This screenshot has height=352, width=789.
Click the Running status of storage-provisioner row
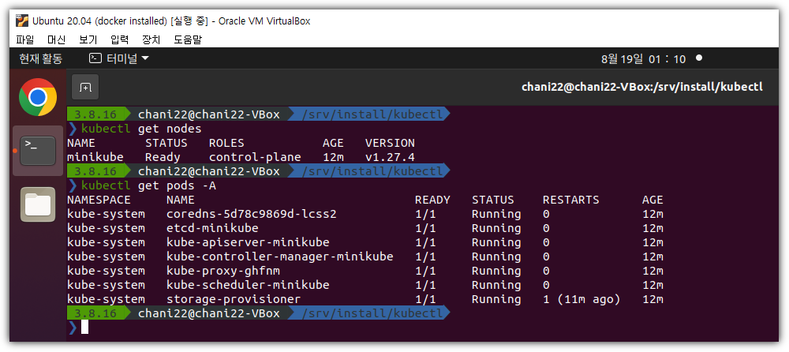[496, 299]
